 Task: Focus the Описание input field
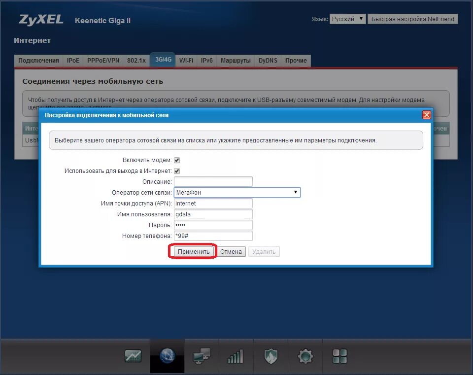pos(213,182)
